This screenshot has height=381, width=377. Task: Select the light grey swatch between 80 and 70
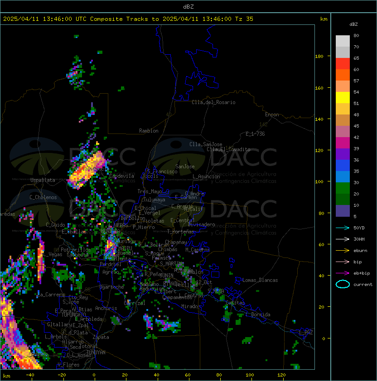pos(343,41)
